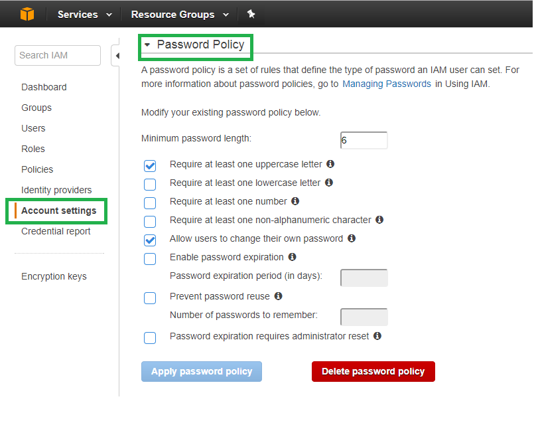
Task: View info about non-alphanumeric character rule
Action: (x=379, y=220)
